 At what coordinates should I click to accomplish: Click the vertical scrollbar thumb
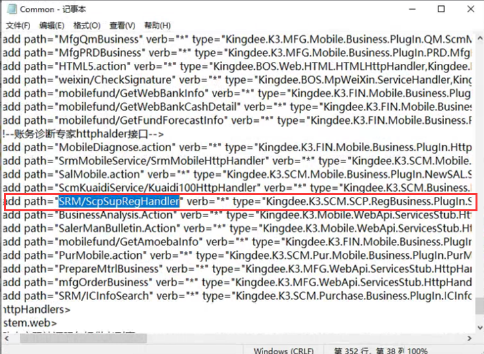point(479,305)
